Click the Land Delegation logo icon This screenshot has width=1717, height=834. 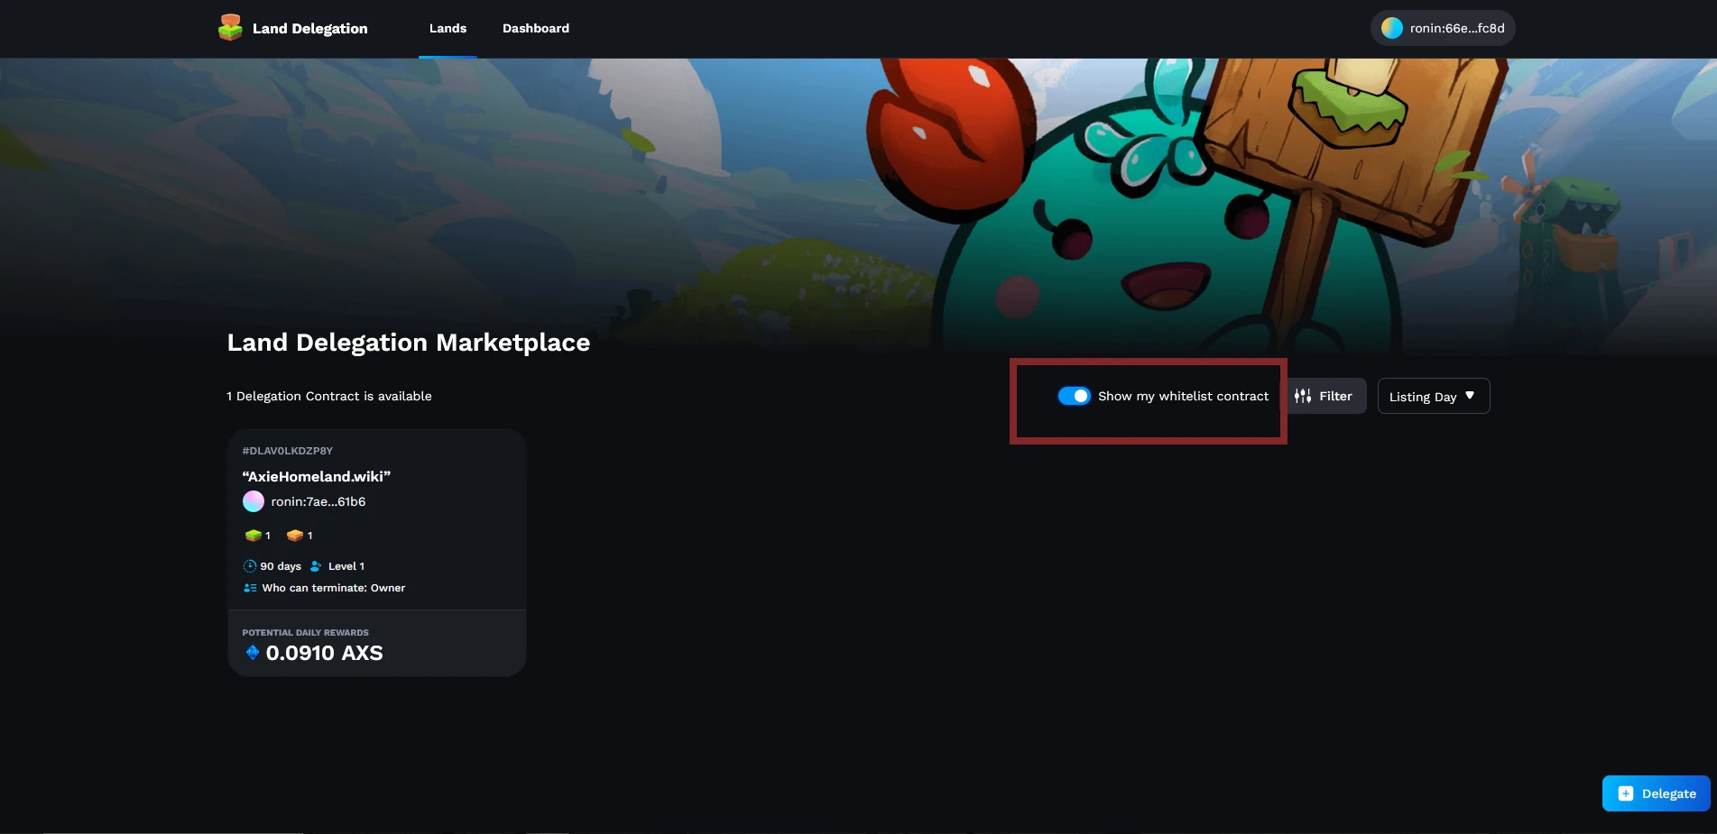coord(230,28)
